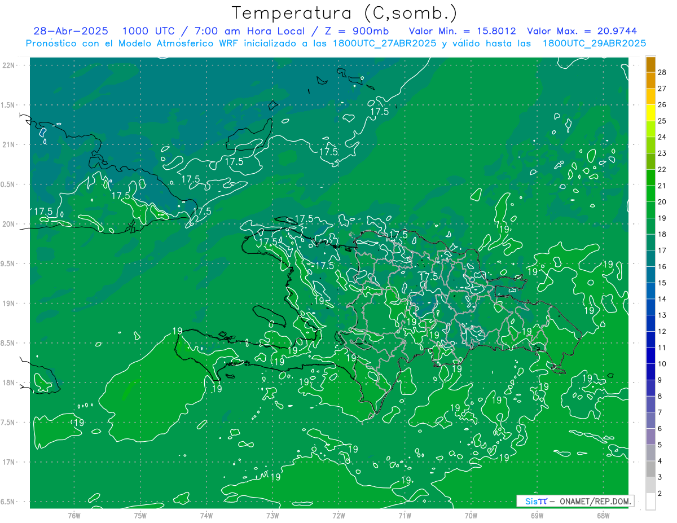Click the legend label 22
This screenshot has height=523, width=677.
tap(662, 169)
